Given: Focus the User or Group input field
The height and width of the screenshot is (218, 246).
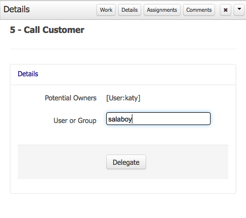Looking at the screenshot, I should click(x=158, y=119).
